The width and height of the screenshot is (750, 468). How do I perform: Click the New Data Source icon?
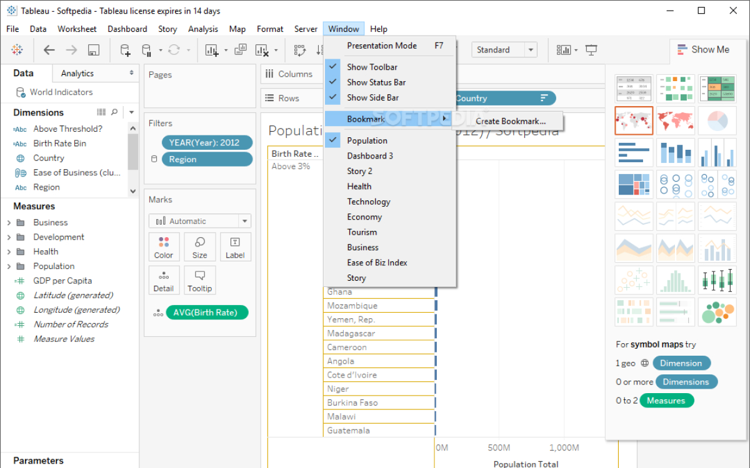126,50
